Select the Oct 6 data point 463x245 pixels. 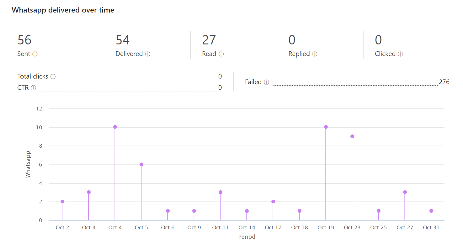point(168,211)
